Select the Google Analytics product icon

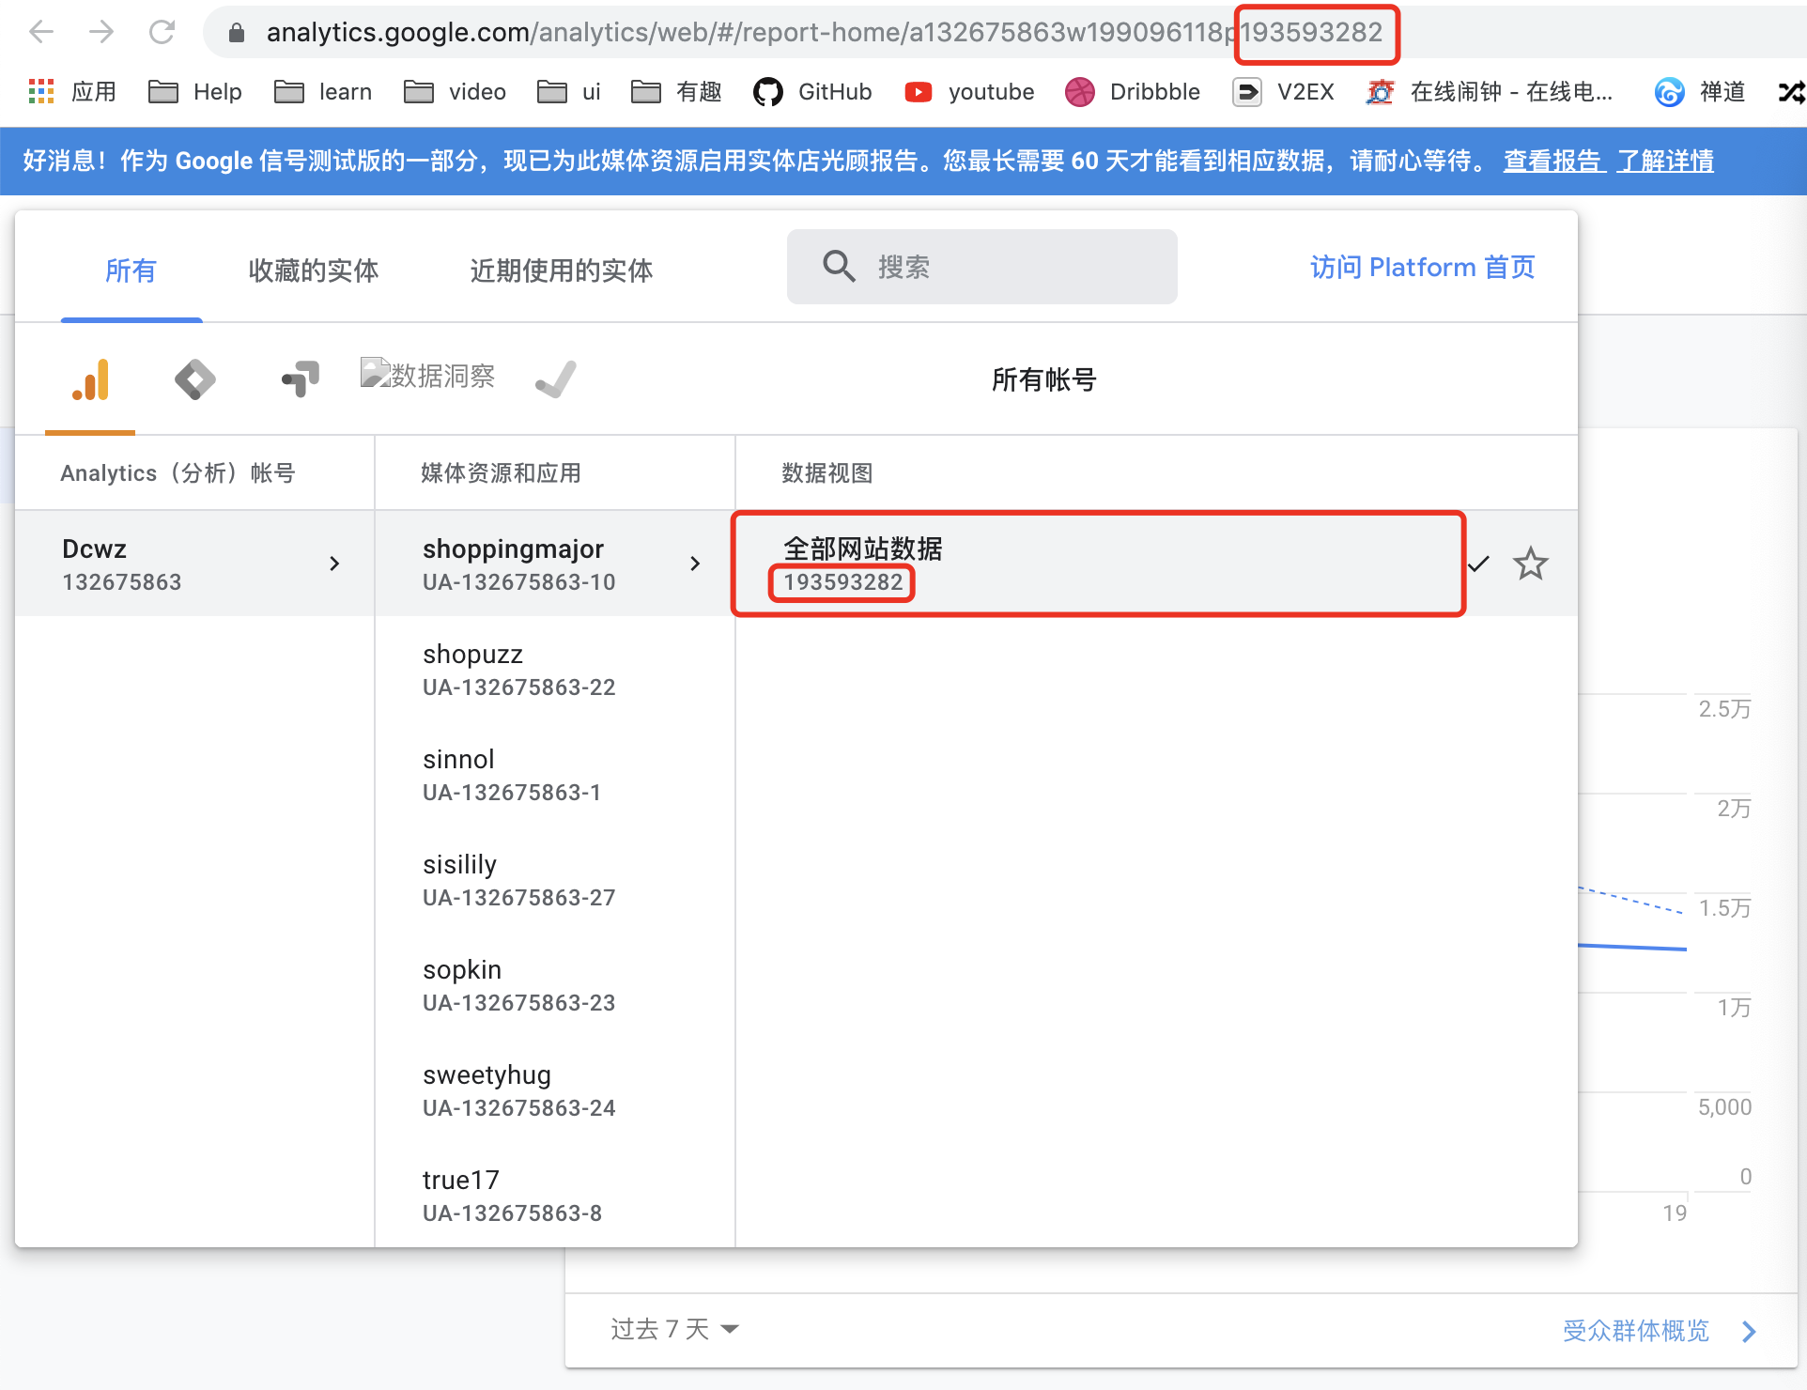90,379
